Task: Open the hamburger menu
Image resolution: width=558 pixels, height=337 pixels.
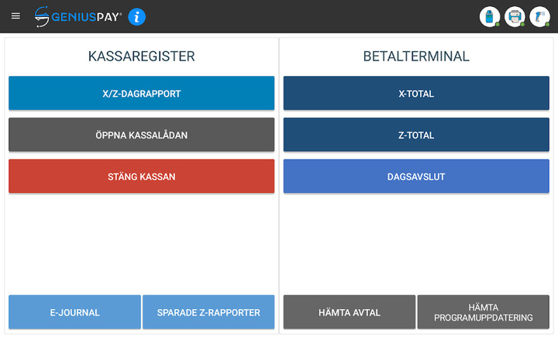Action: point(15,16)
